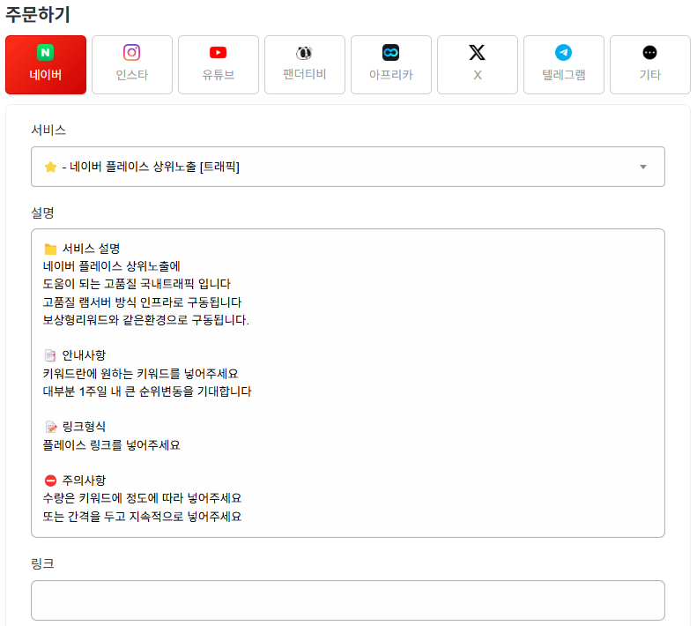Click the Instagram camera icon
The height and width of the screenshot is (626, 697).
pos(131,53)
